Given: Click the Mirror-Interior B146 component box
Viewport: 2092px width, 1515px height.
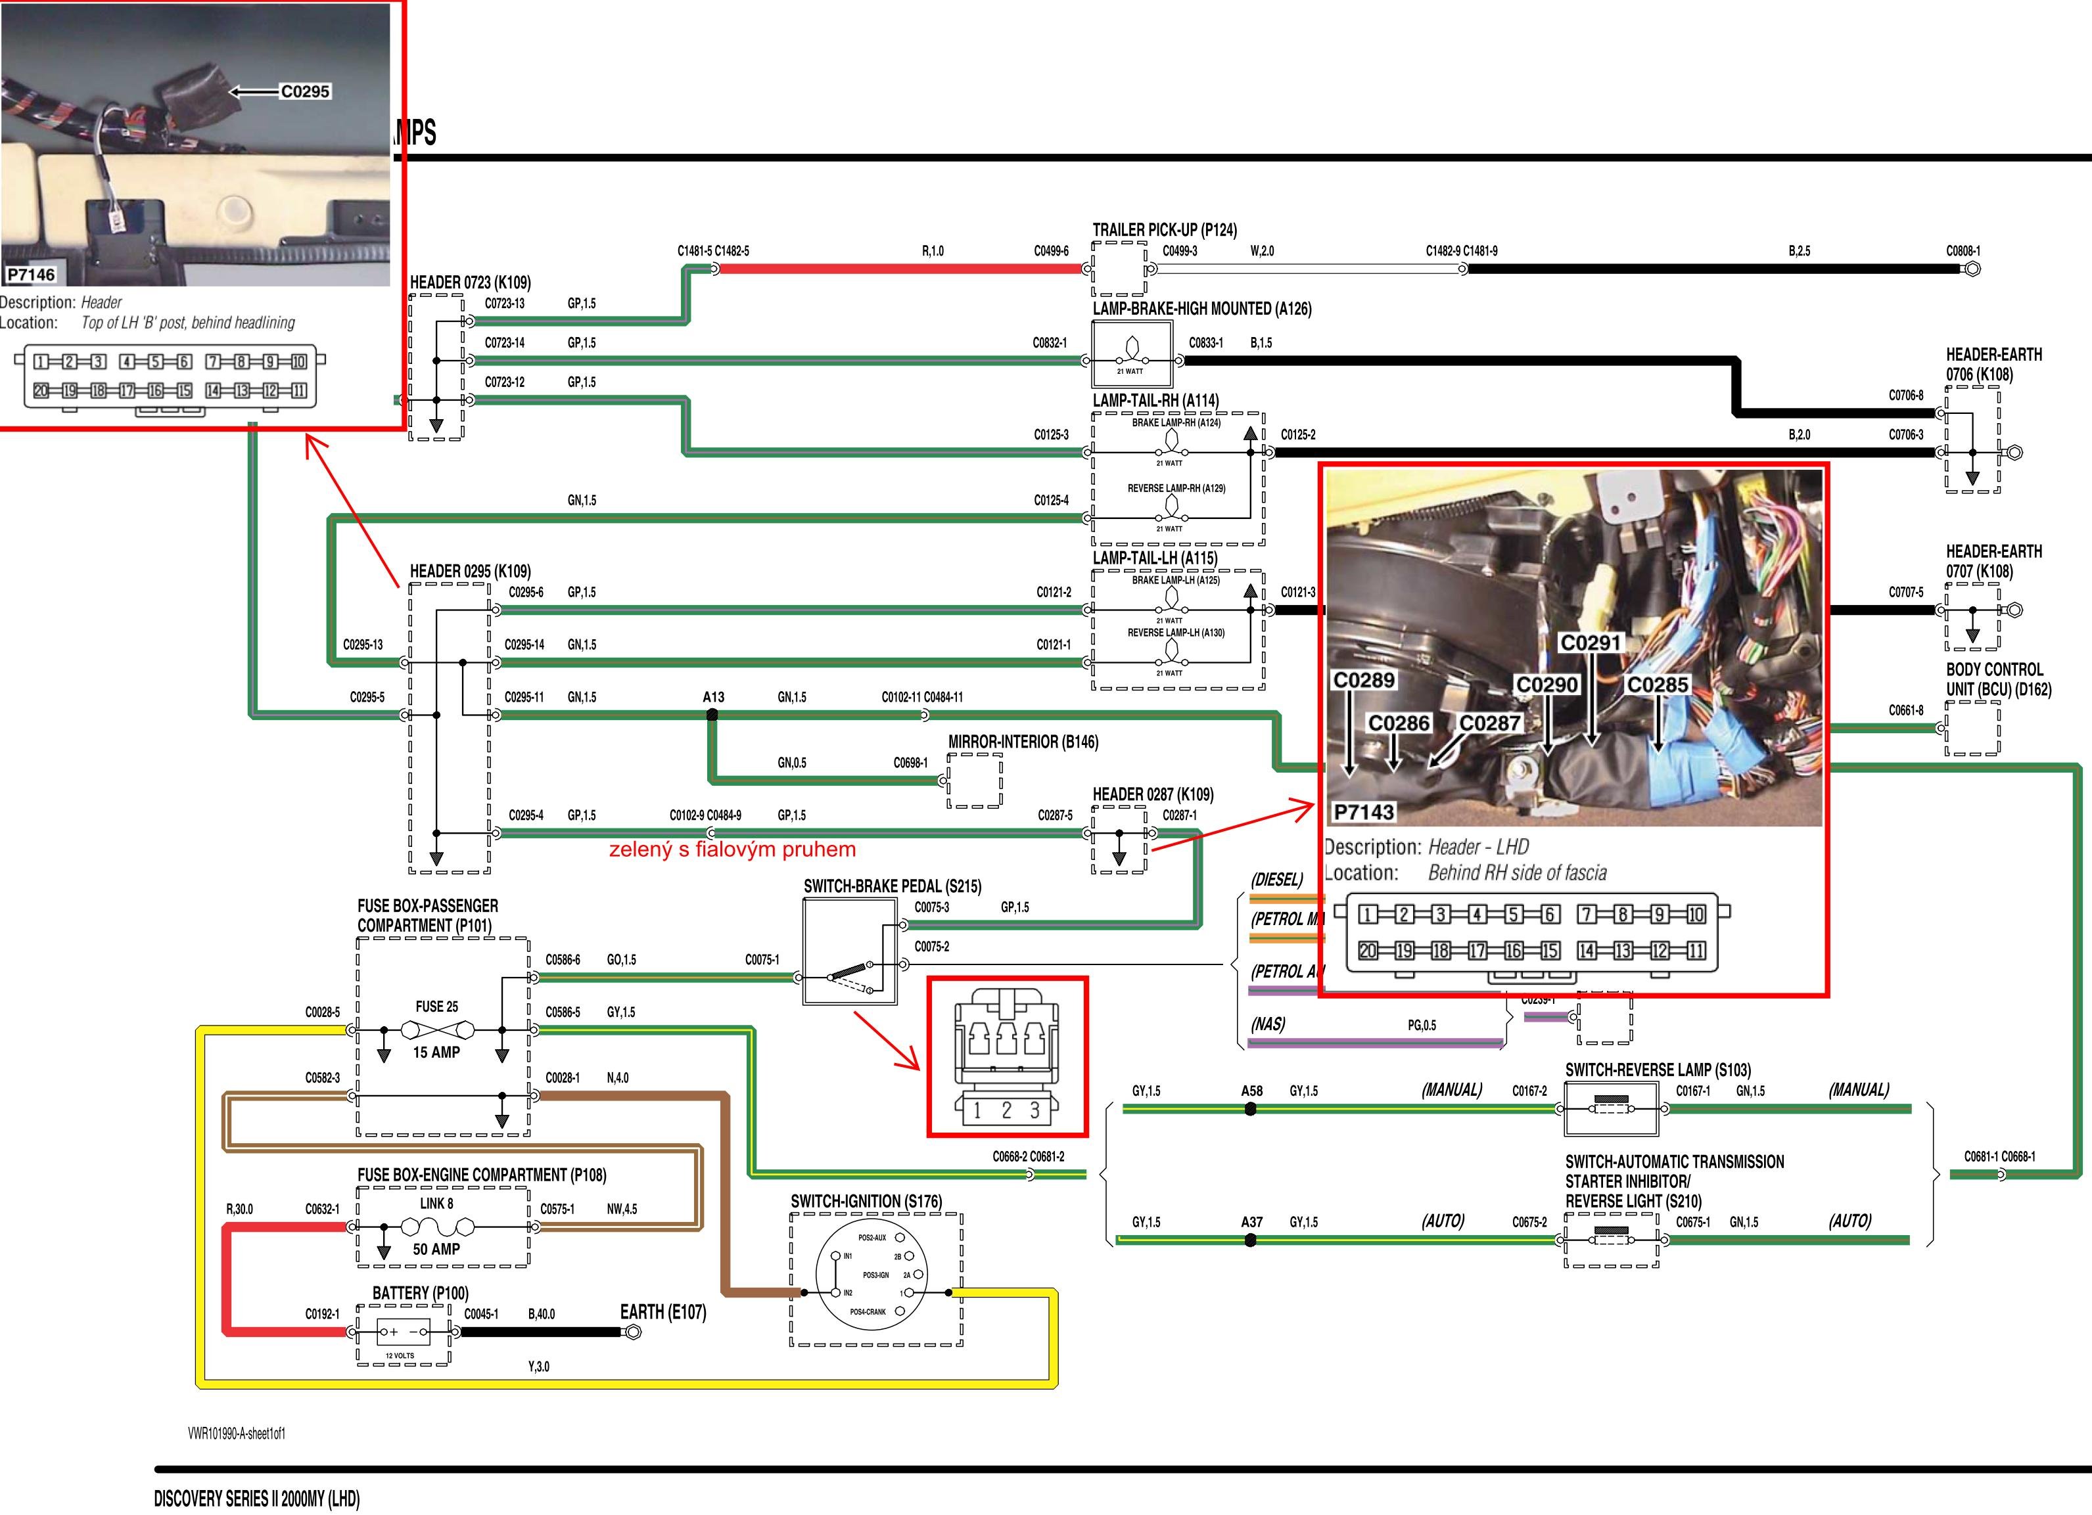Looking at the screenshot, I should pos(974,781).
